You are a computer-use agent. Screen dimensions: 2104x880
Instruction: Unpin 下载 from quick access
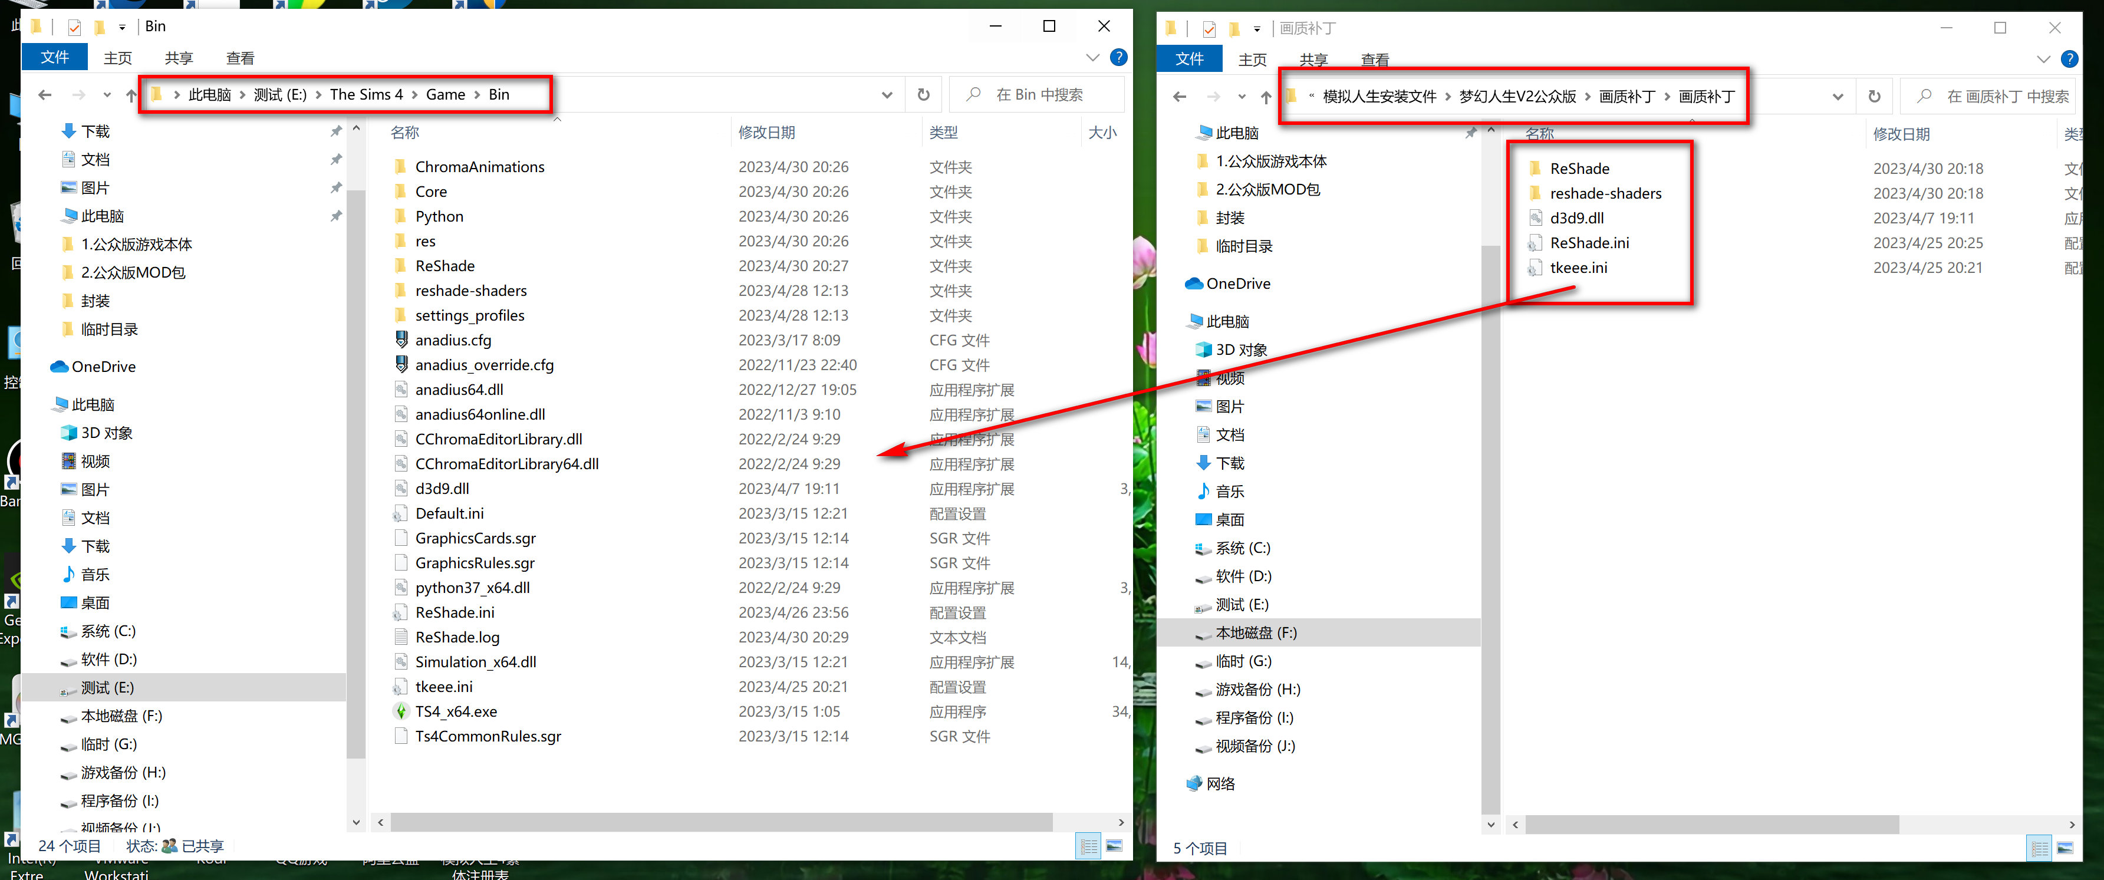(x=335, y=131)
